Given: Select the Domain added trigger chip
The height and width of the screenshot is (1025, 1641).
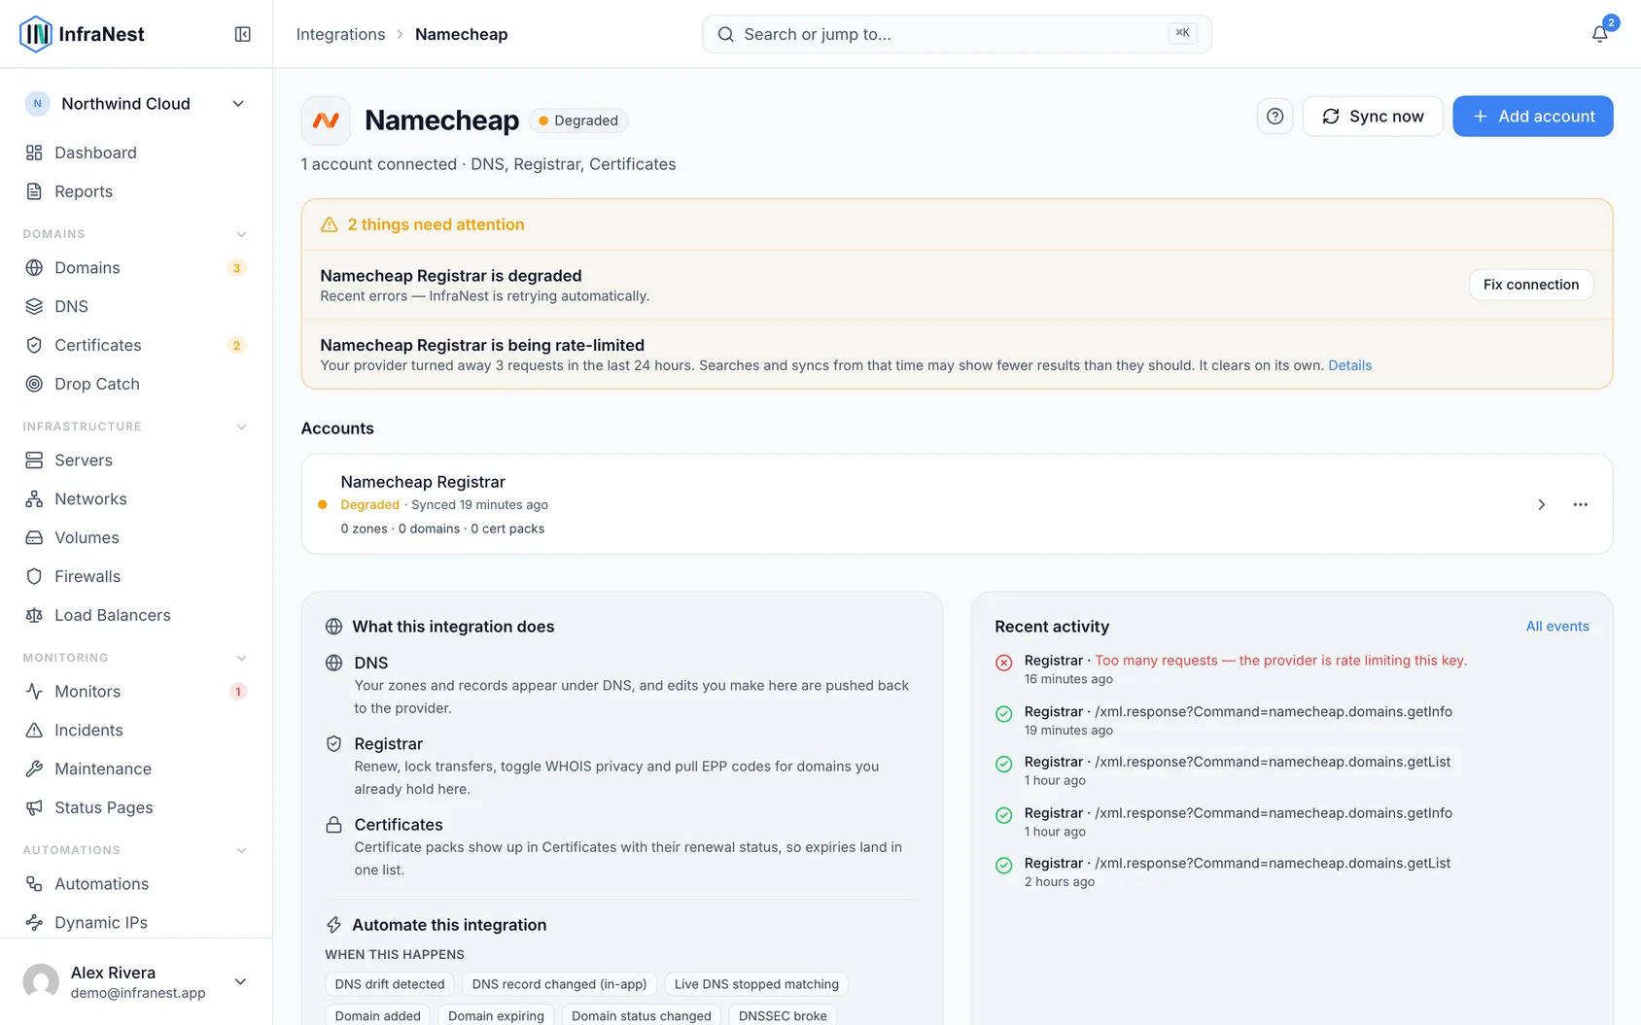Looking at the screenshot, I should (x=378, y=1015).
